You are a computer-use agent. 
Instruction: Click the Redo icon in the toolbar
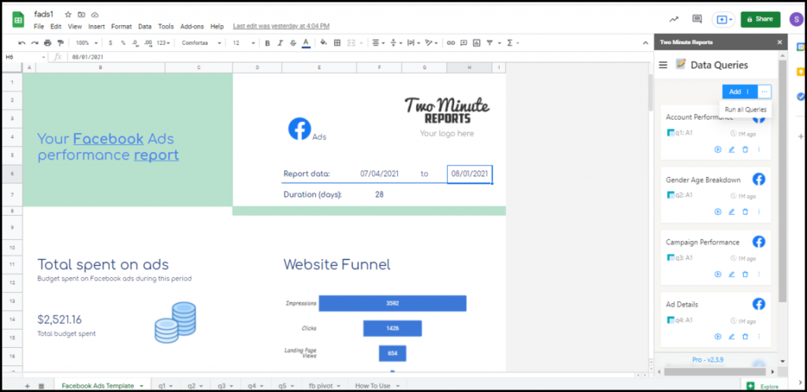click(x=35, y=43)
